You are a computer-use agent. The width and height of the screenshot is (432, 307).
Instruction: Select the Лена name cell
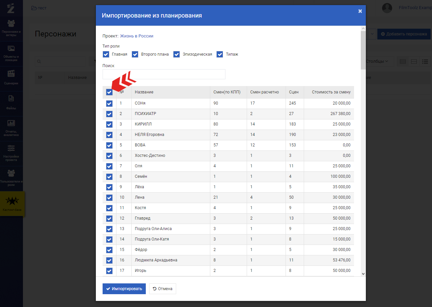click(x=171, y=197)
